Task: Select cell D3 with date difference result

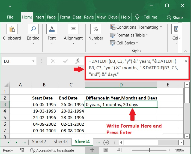Action: (121, 104)
